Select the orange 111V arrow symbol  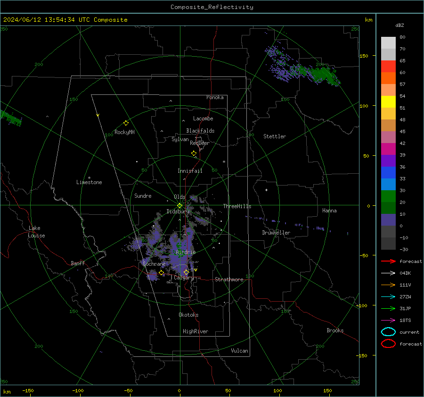(388, 285)
